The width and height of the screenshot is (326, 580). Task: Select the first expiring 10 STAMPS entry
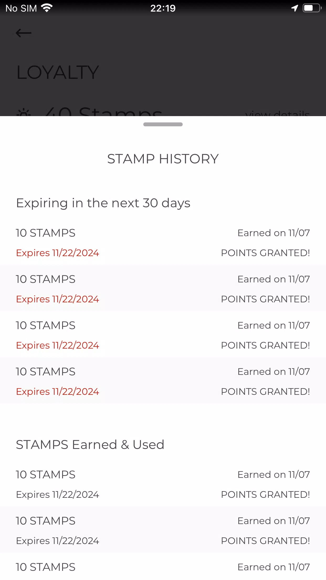(x=163, y=242)
